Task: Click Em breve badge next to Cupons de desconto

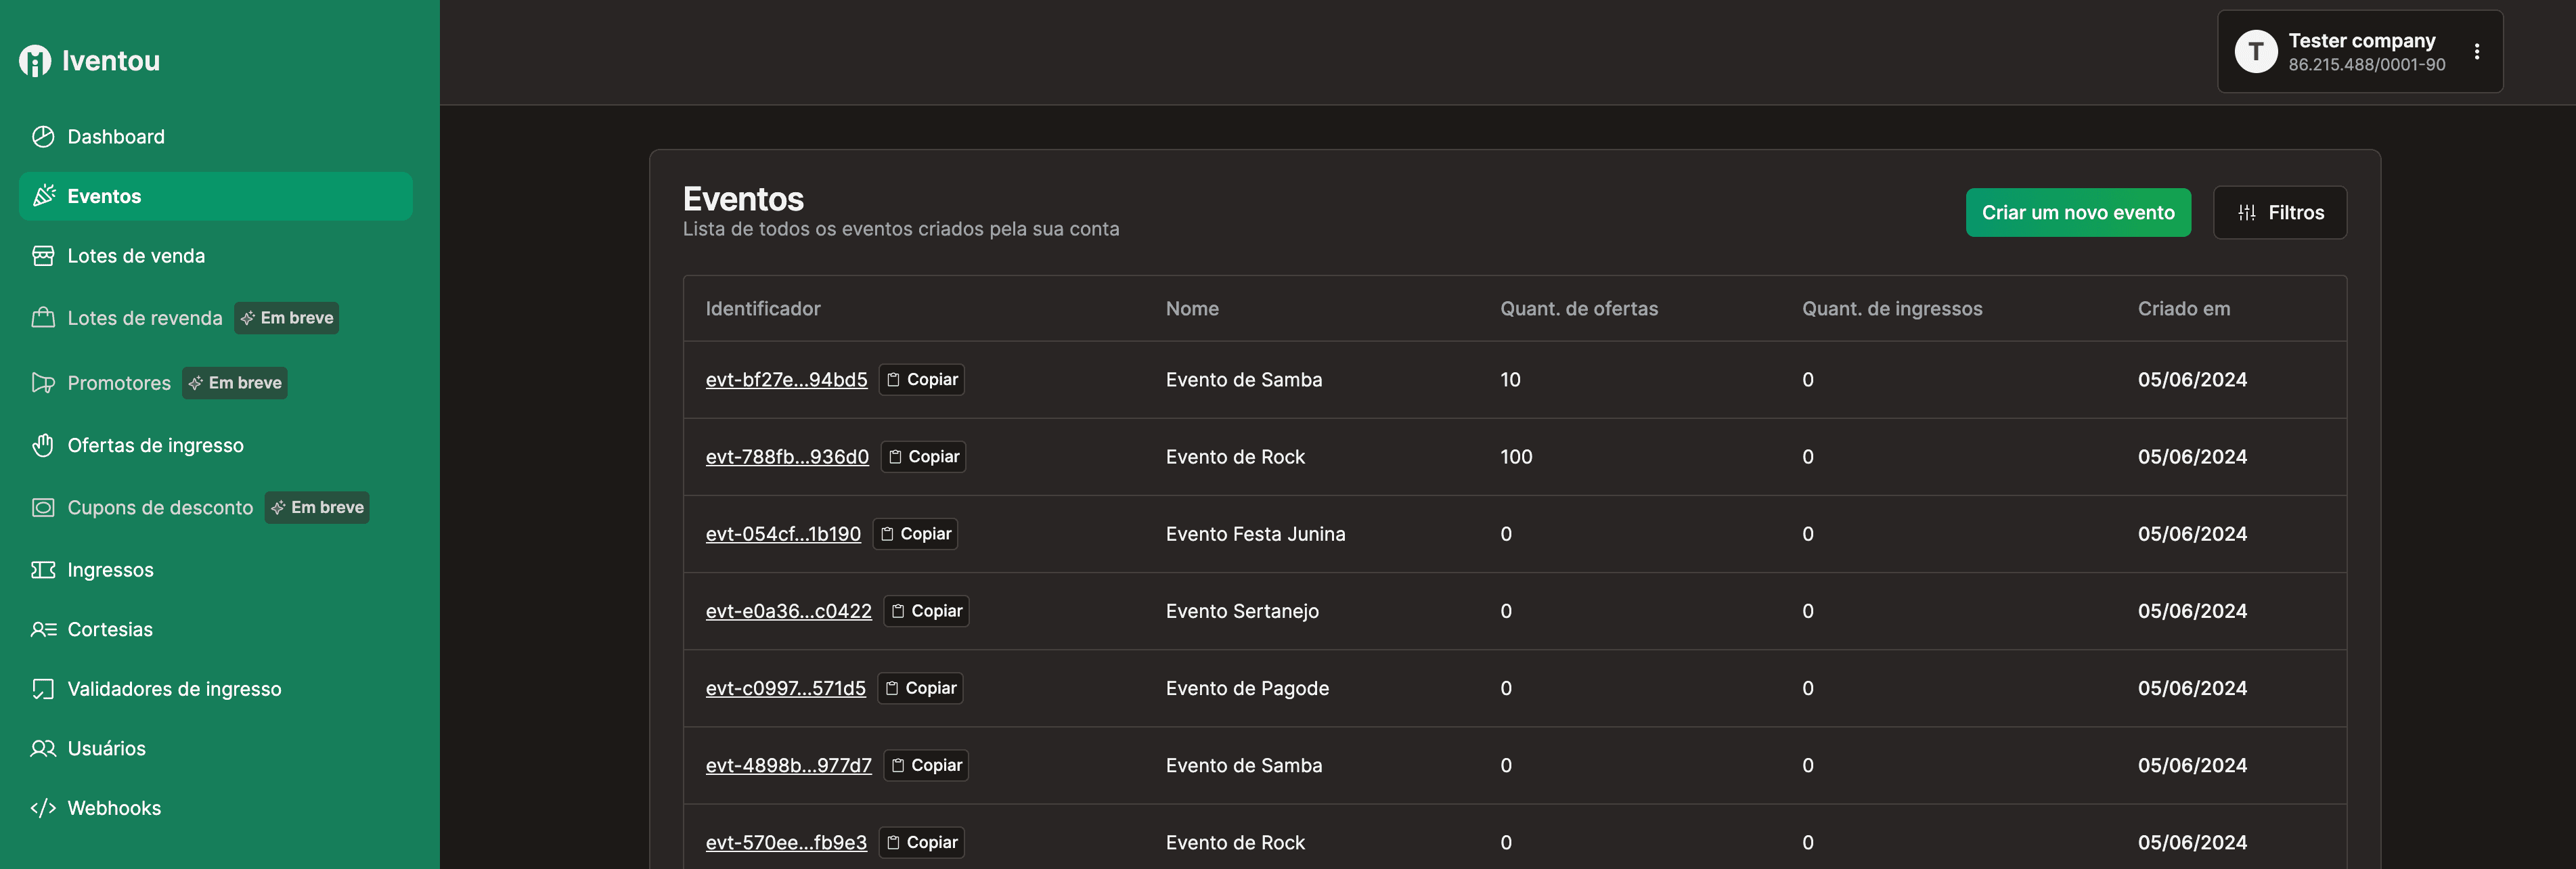Action: coord(317,508)
